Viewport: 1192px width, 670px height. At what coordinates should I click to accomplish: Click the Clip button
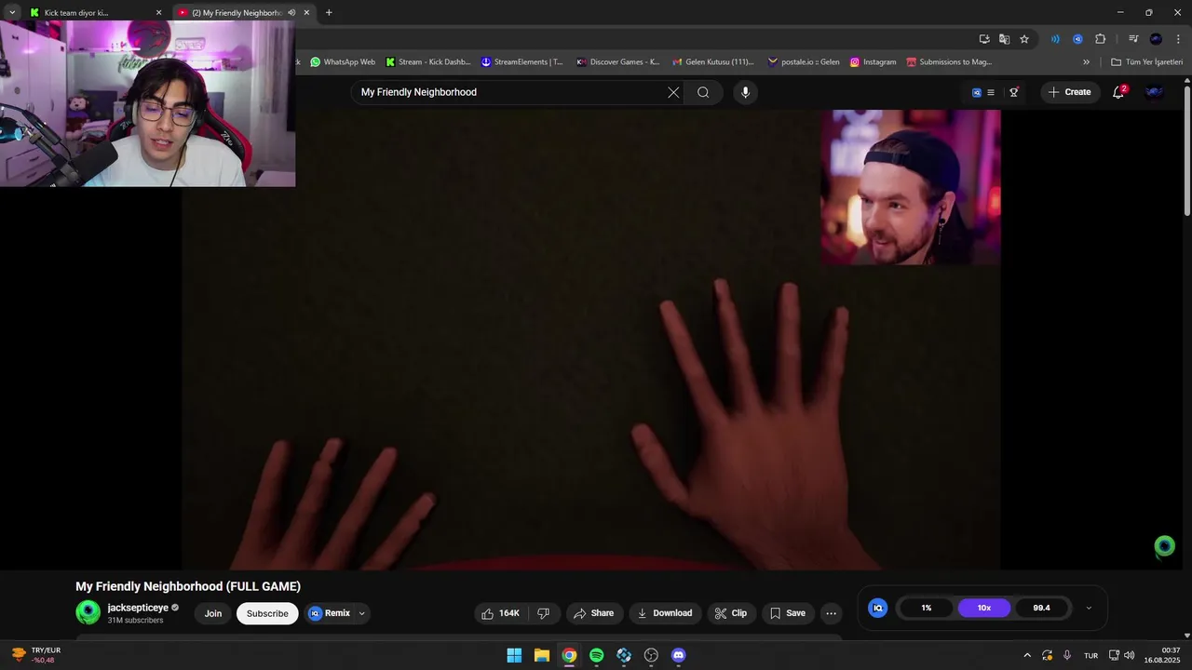(731, 613)
